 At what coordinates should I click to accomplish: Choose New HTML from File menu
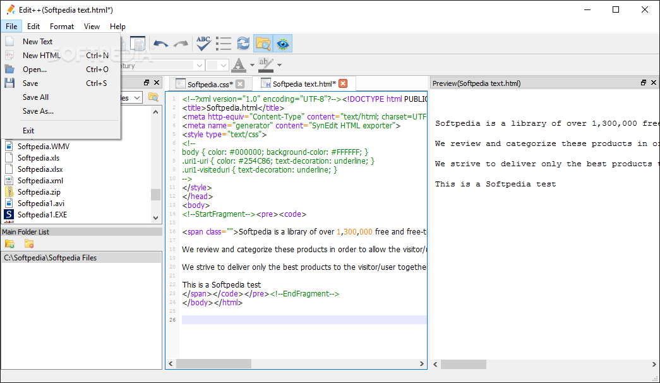pyautogui.click(x=61, y=55)
